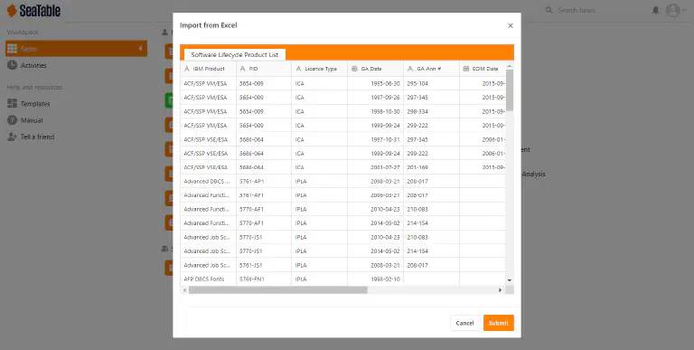The width and height of the screenshot is (694, 350).
Task: Click the Templates icon in sidebar
Action: tap(13, 104)
